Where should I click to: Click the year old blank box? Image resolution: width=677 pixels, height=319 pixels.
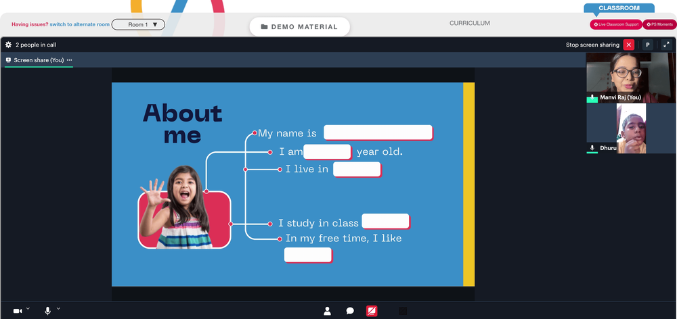click(x=327, y=152)
